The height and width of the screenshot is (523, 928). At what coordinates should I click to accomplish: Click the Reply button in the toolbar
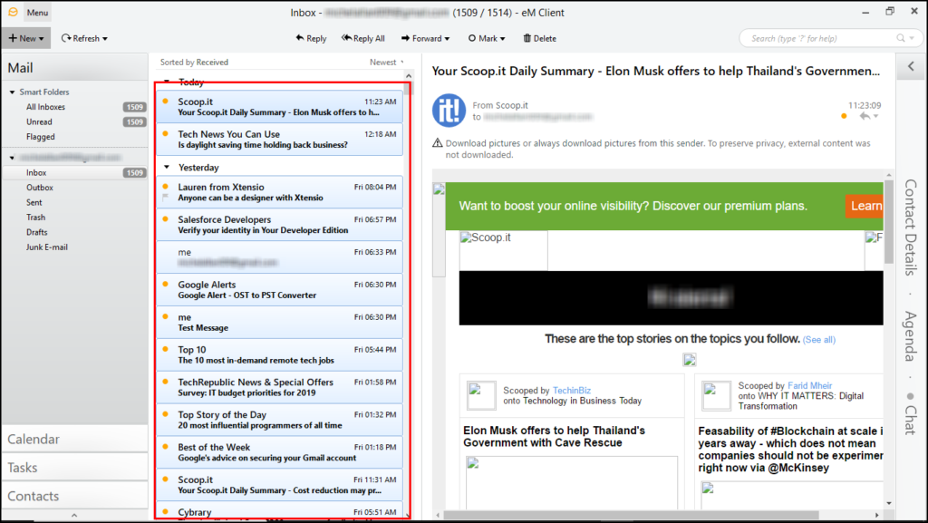(x=311, y=38)
